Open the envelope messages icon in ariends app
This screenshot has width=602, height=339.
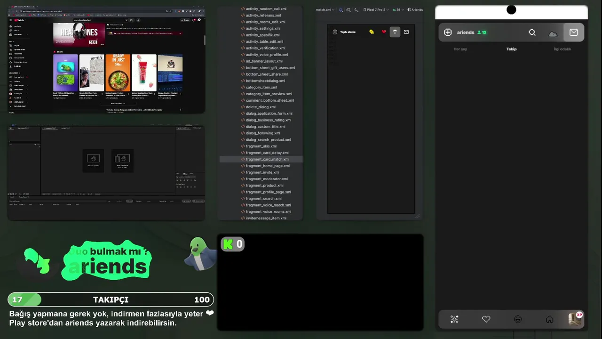click(574, 32)
